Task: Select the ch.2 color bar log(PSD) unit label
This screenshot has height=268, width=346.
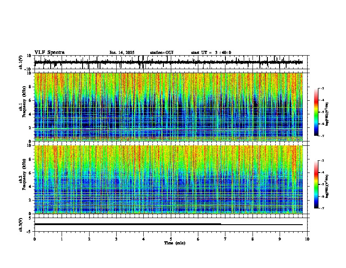Action: 327,186
